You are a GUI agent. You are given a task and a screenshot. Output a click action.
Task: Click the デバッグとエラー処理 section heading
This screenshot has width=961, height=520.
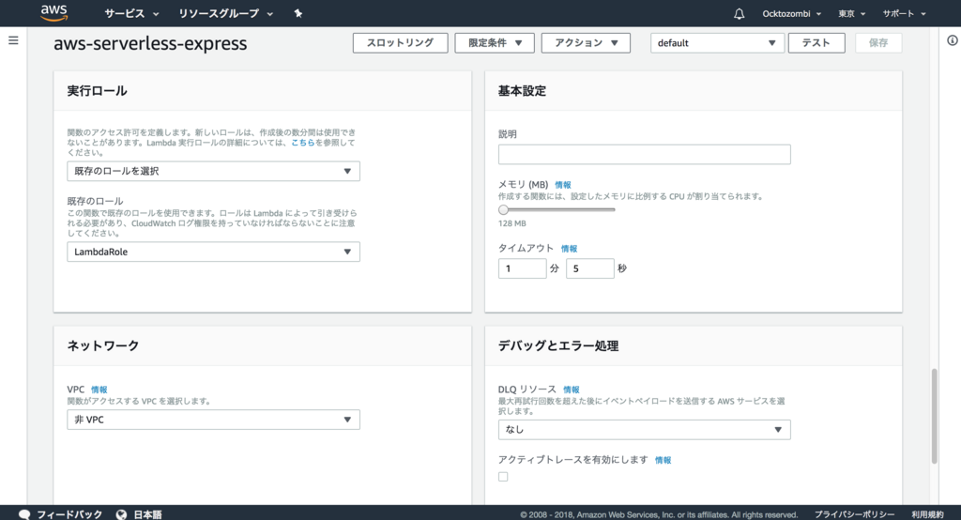(x=558, y=345)
